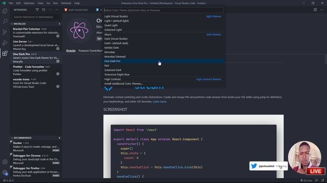Screen dimensions: 327x183
Task: Choose Monokai theme
Action: (163, 52)
